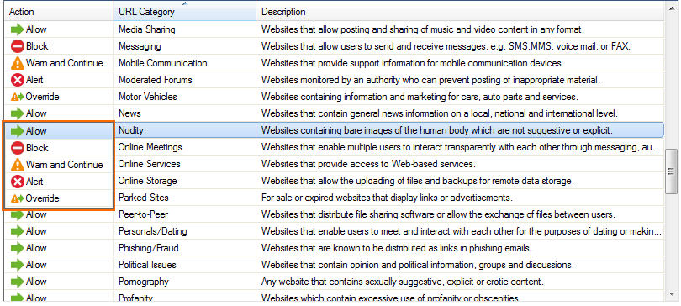Choose Warn and Continue from the open action list
The width and height of the screenshot is (681, 306).
pyautogui.click(x=58, y=165)
